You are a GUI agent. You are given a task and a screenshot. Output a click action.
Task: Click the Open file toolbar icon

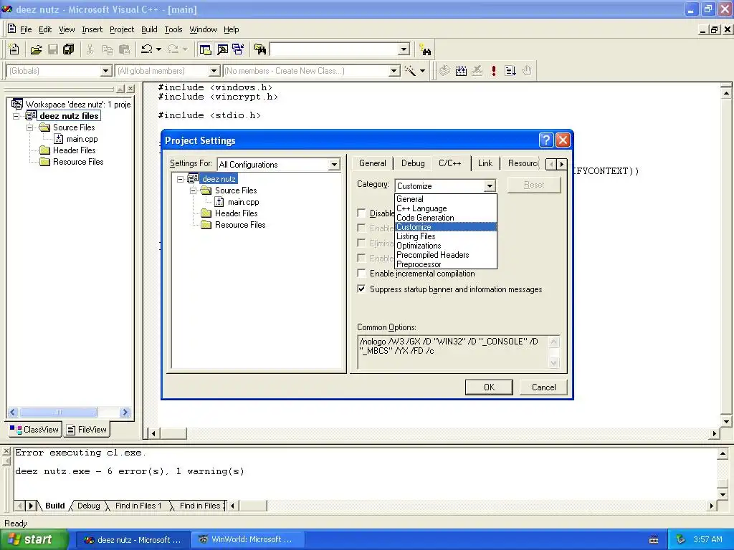pyautogui.click(x=36, y=49)
